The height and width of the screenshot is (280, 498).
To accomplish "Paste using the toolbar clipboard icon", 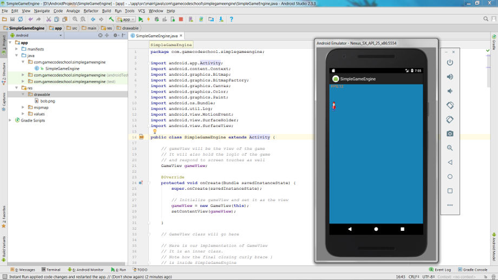I will click(65, 19).
